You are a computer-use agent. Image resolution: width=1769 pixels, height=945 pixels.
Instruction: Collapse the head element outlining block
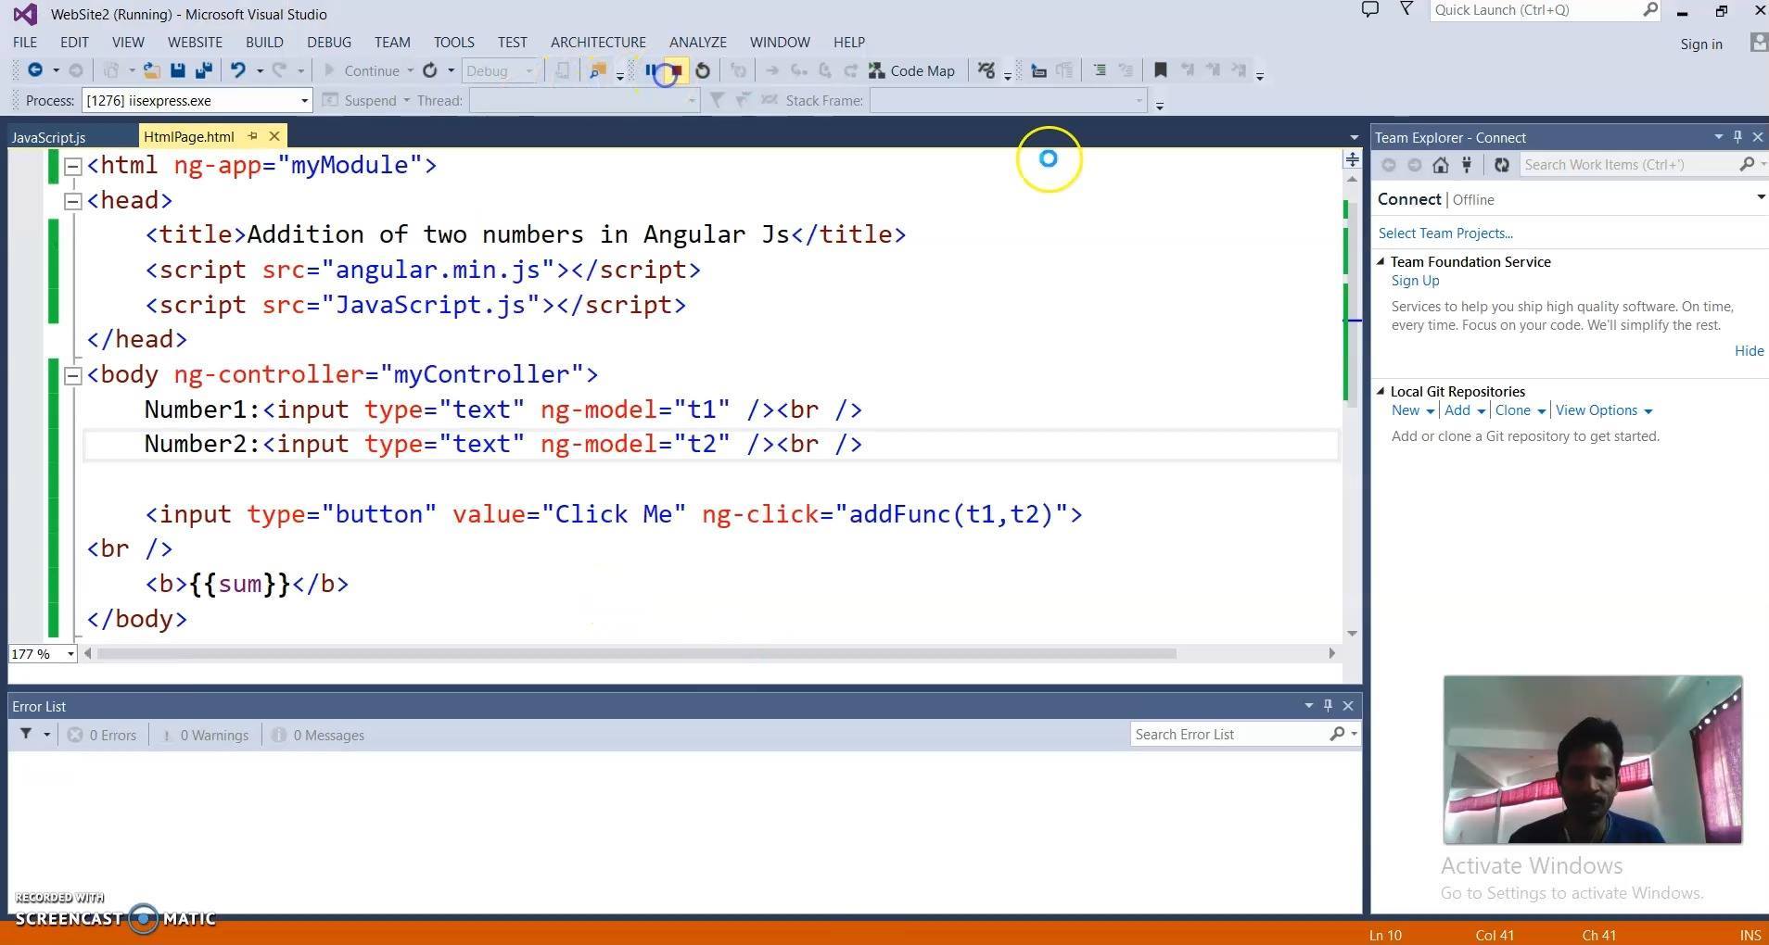72,201
